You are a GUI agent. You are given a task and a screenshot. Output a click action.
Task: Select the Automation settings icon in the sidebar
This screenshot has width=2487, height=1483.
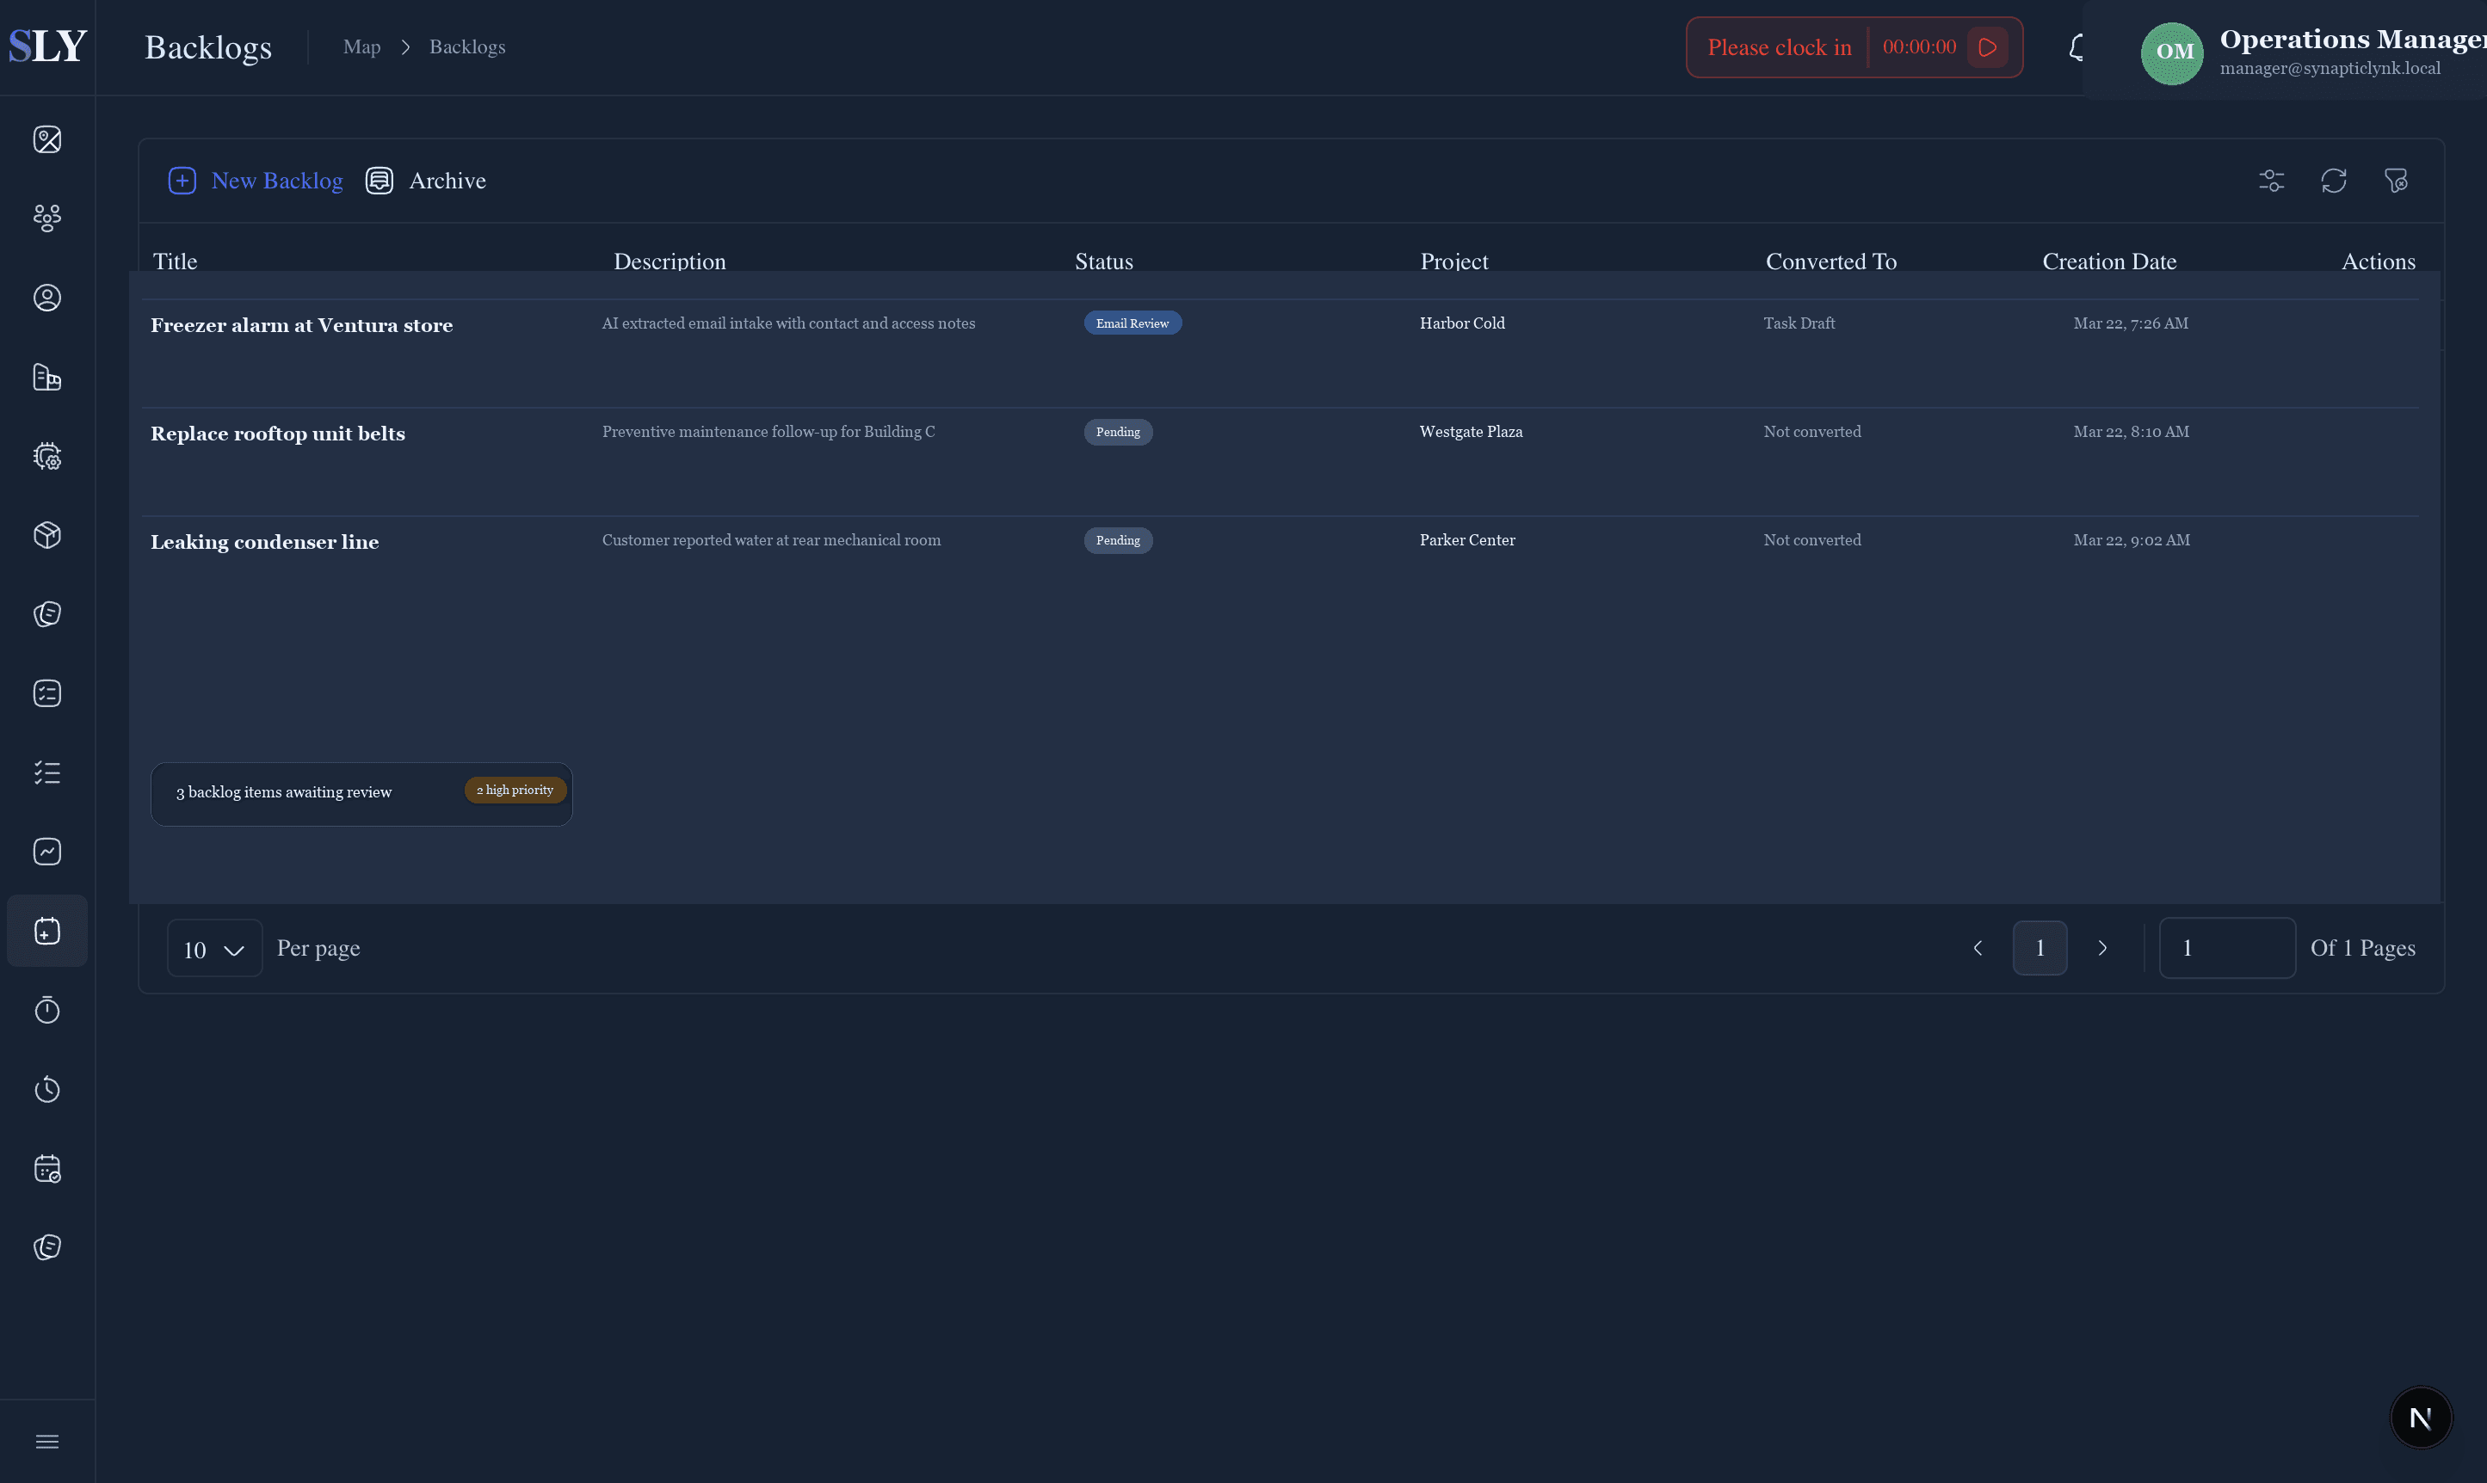(x=47, y=456)
